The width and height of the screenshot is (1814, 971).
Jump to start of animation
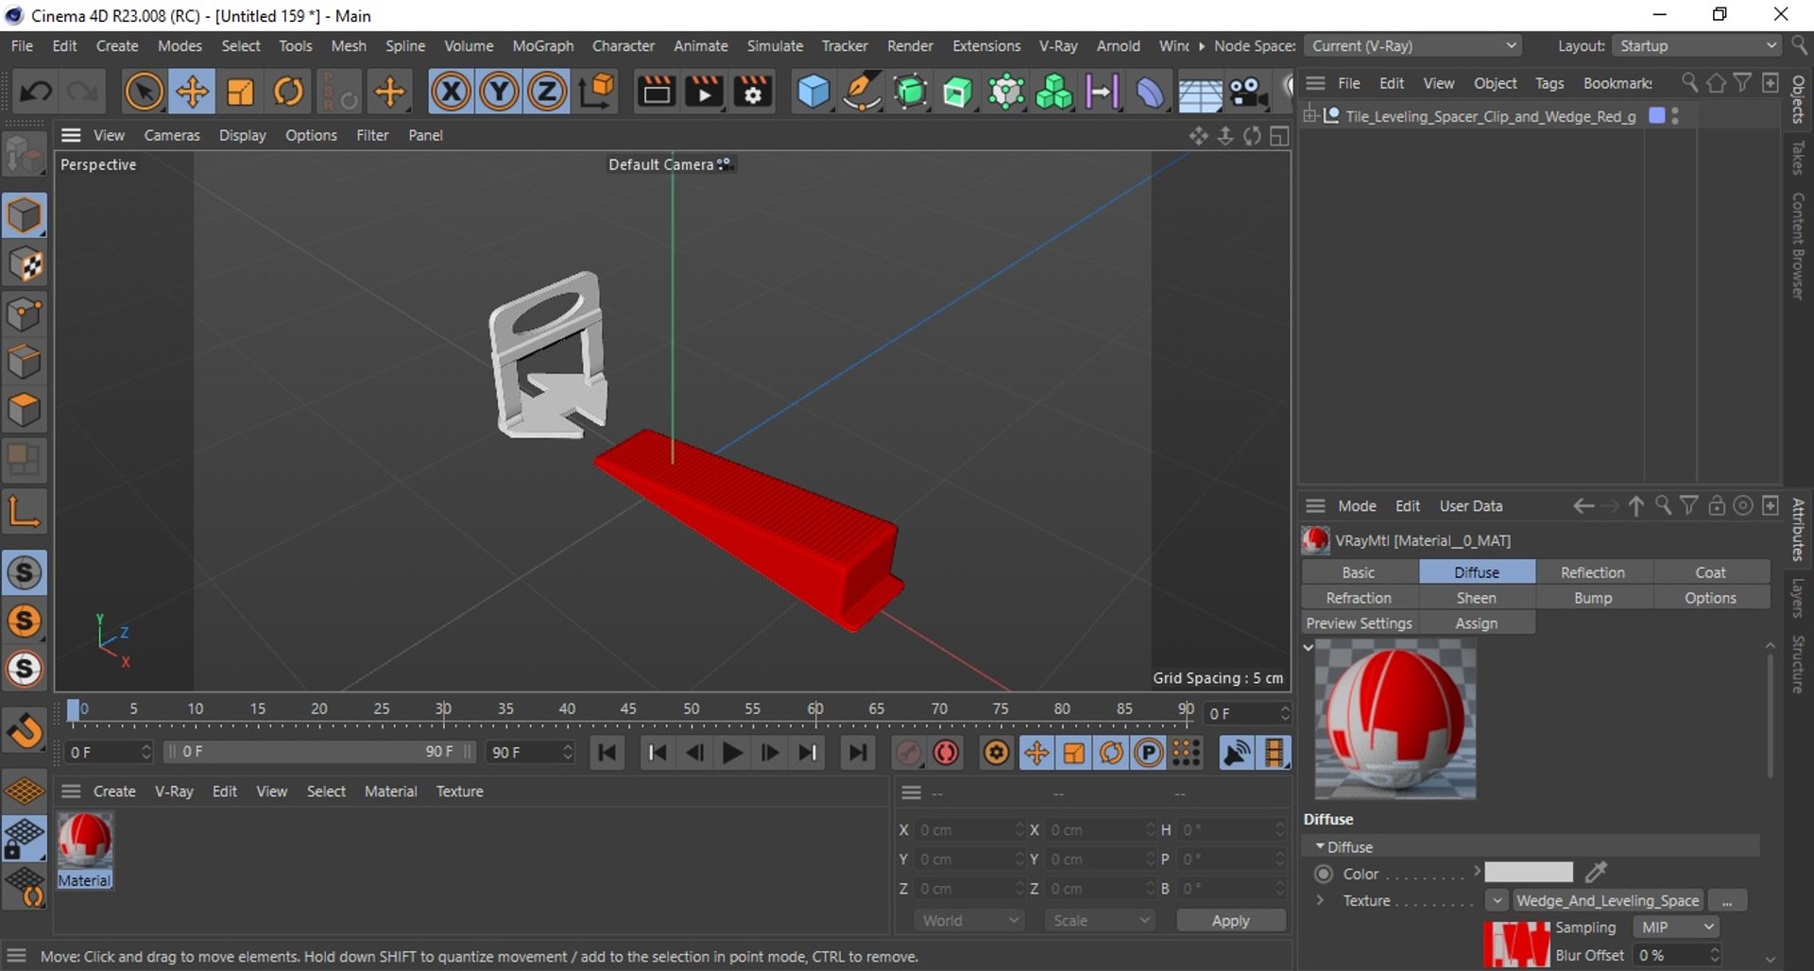coord(608,753)
